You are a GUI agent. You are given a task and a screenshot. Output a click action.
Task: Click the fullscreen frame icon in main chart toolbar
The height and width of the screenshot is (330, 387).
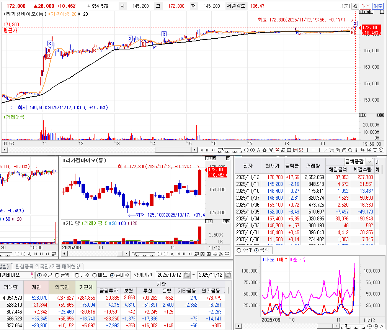click(369, 150)
